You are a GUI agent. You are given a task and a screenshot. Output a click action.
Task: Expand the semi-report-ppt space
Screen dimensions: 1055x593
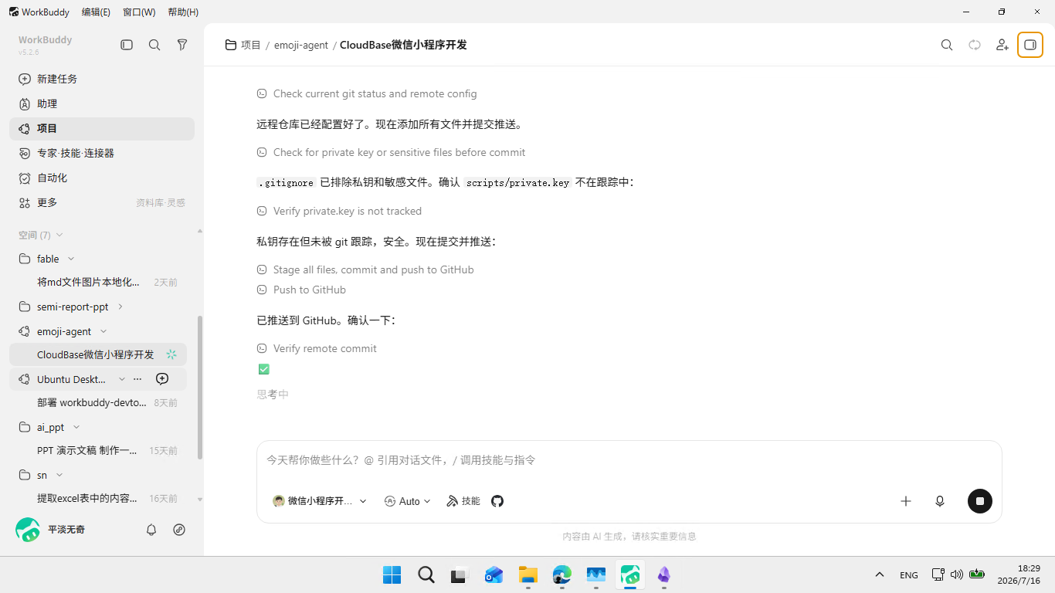pyautogui.click(x=120, y=307)
